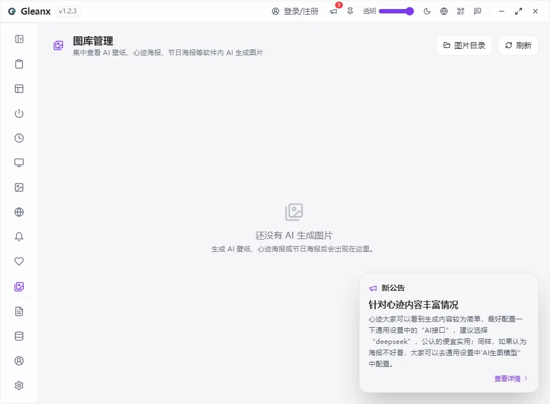The height and width of the screenshot is (404, 550).
Task: Click the gallery icon beside 图库管理 heading
Action: tap(58, 45)
